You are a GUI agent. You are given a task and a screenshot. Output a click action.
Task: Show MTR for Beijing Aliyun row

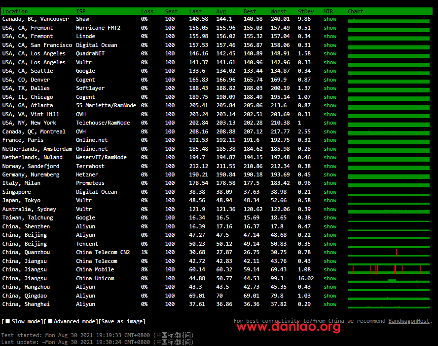coord(330,235)
